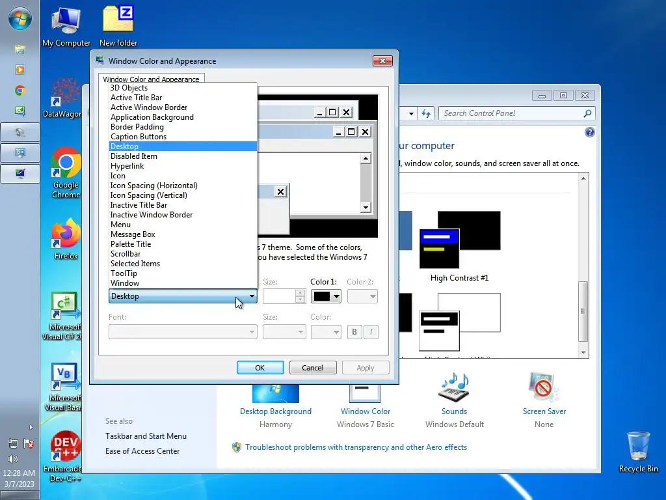Open Microsoft Visual Basic shortcut

point(64,387)
